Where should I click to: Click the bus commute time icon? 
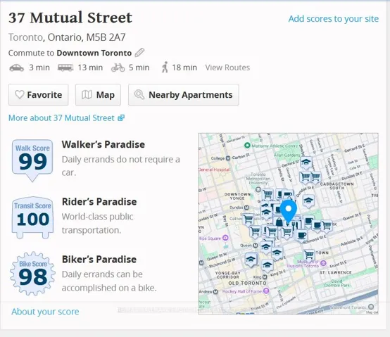click(65, 68)
